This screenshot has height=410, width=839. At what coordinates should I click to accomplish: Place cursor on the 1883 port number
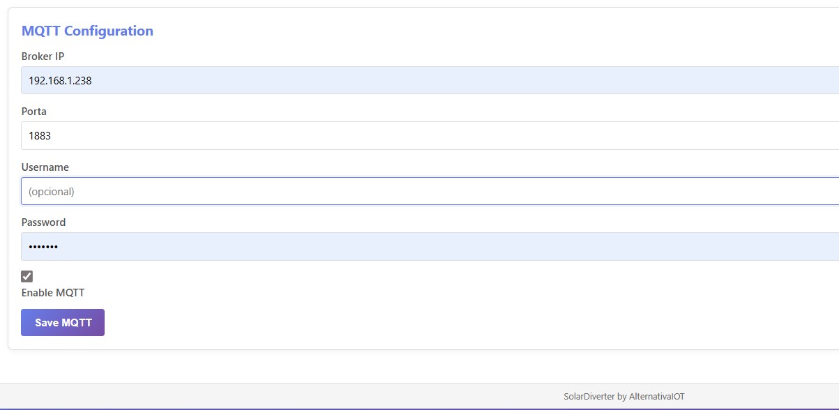click(40, 136)
